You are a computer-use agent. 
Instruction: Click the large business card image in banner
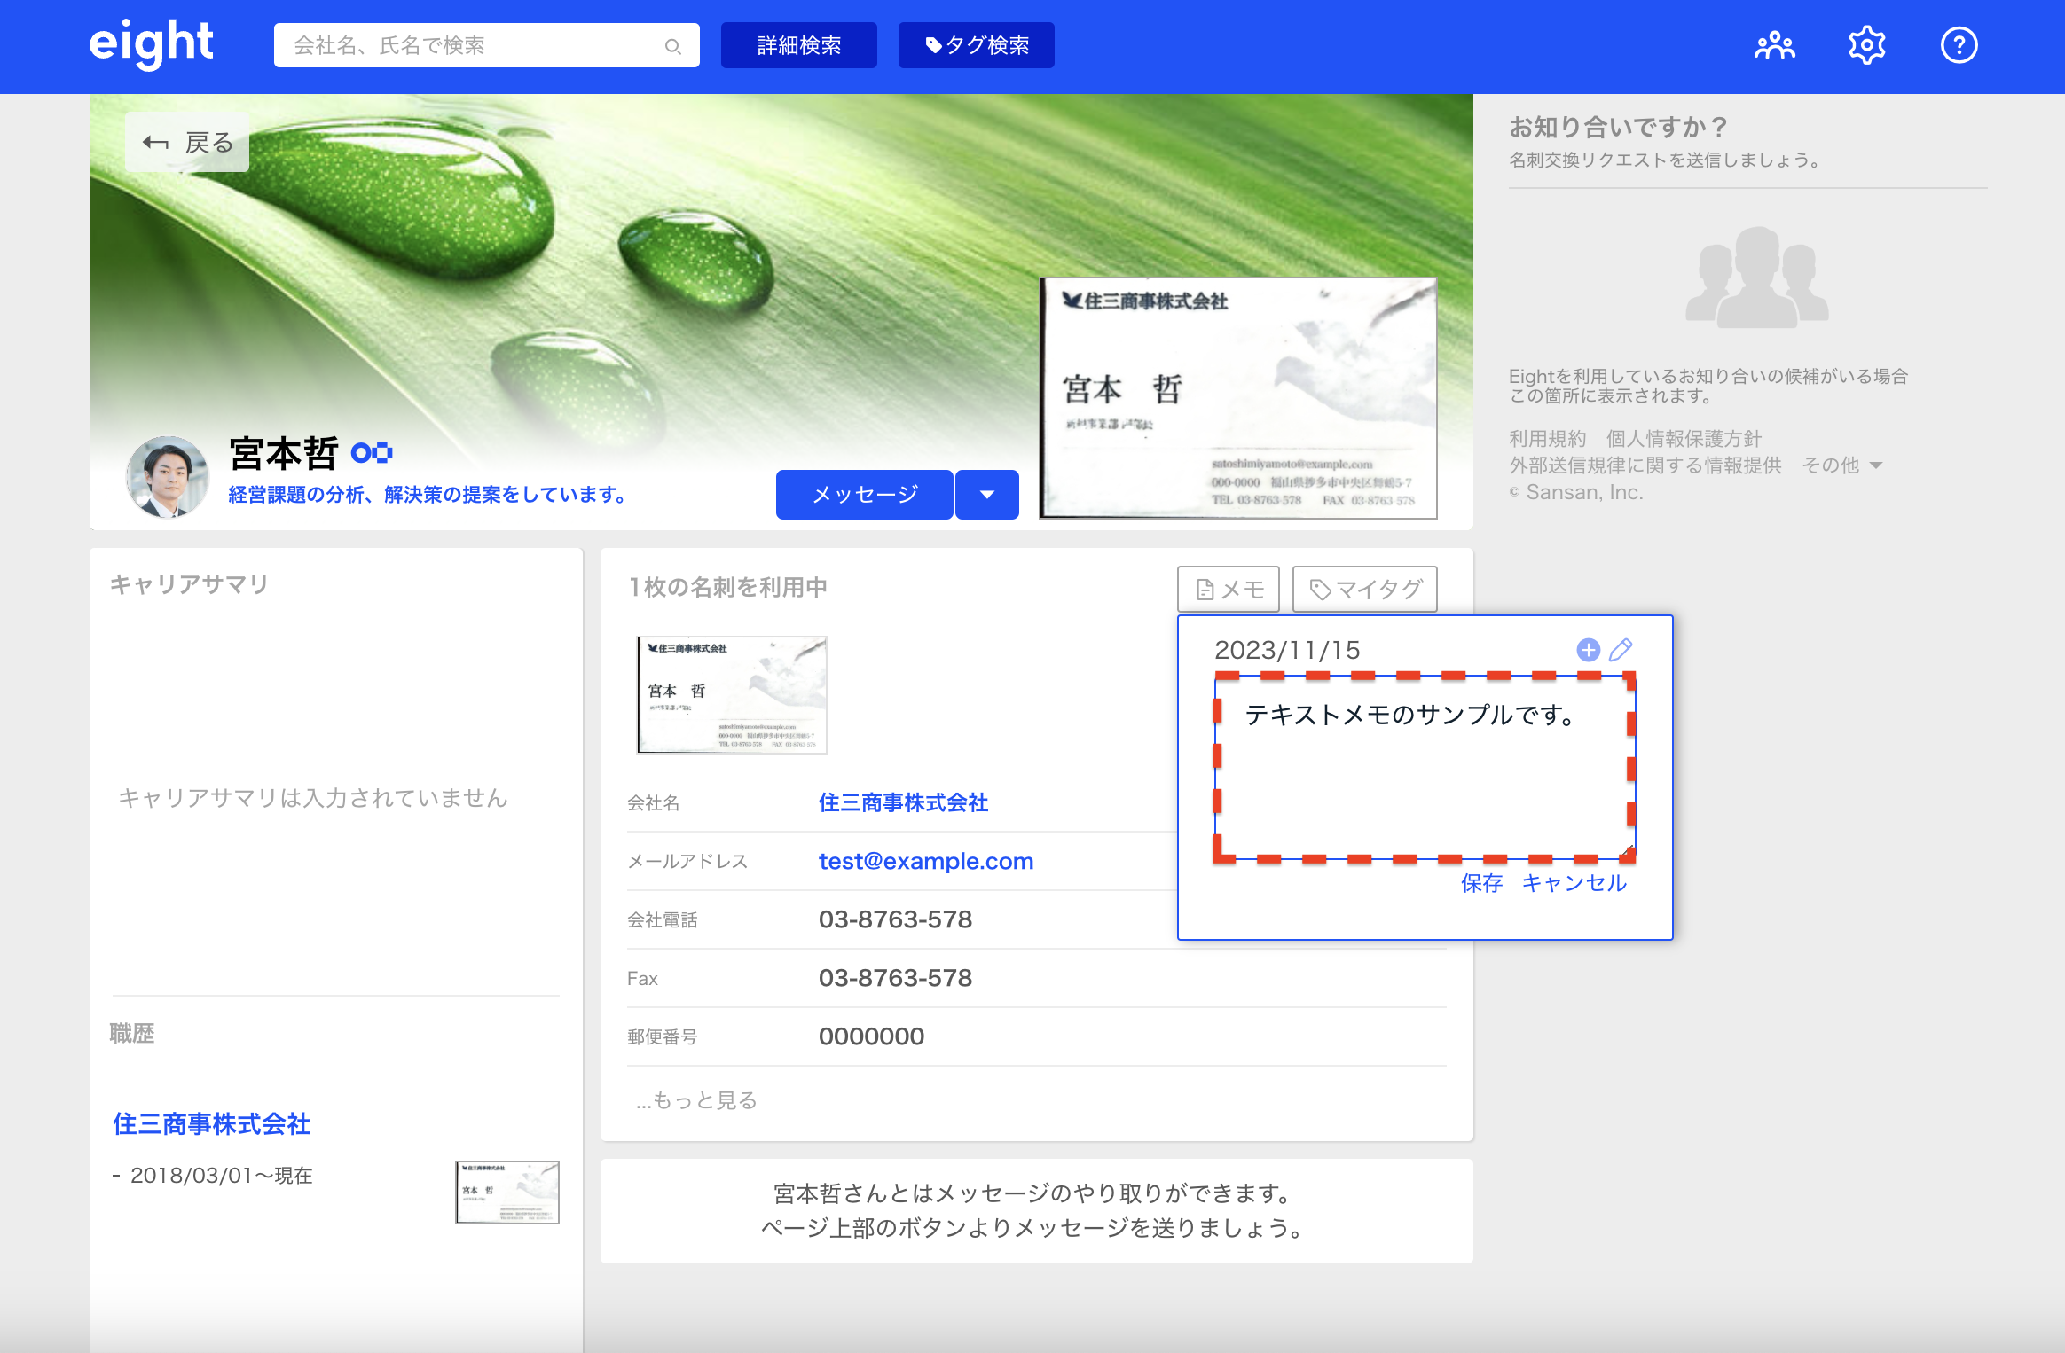click(1237, 398)
